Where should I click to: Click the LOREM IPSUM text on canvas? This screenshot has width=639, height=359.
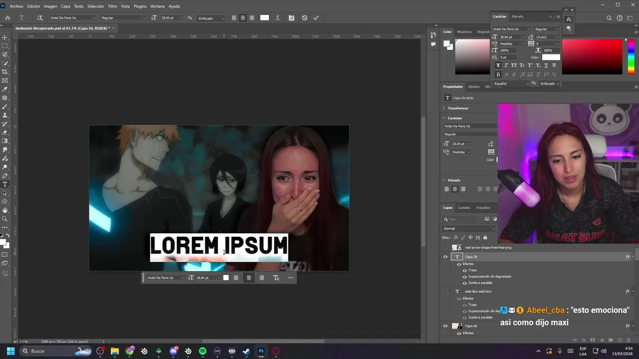coord(219,246)
